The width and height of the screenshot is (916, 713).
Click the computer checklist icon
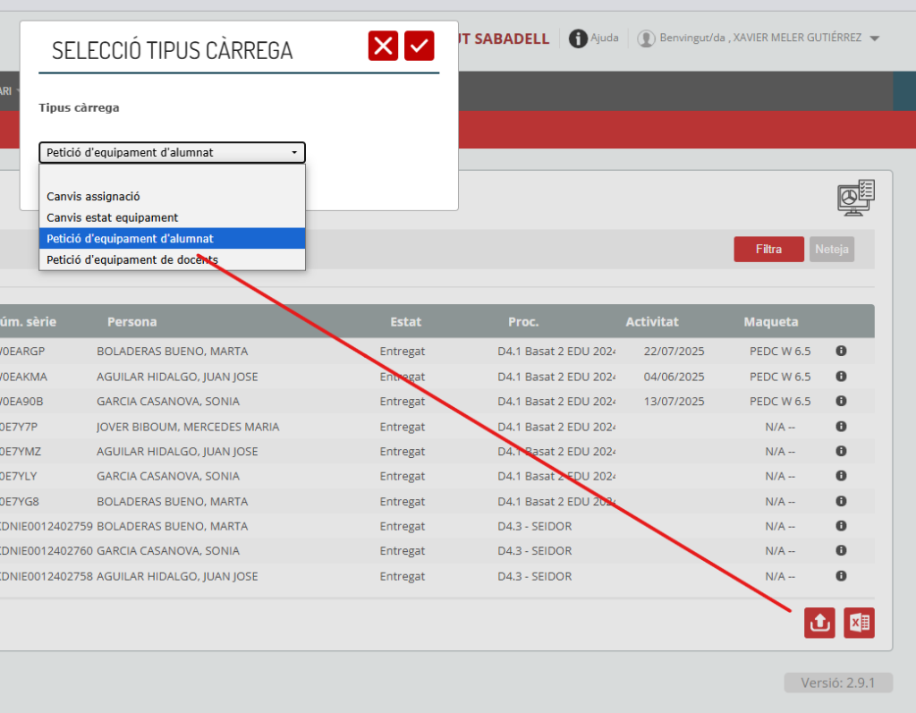pyautogui.click(x=855, y=197)
